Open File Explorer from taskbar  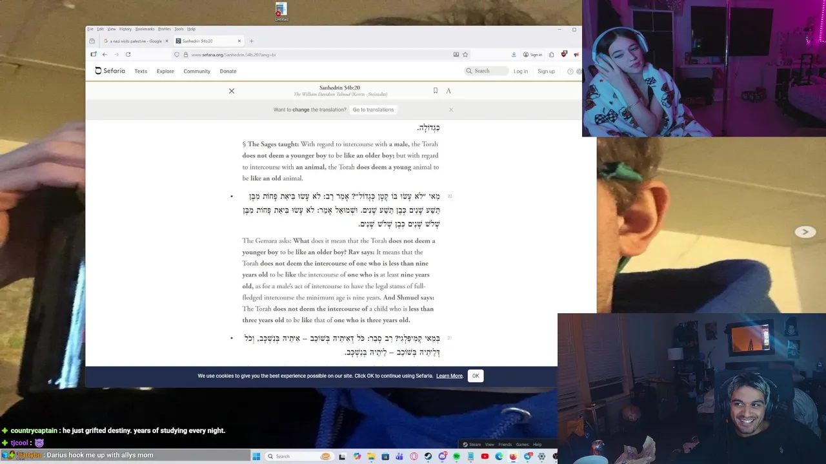[x=371, y=456]
